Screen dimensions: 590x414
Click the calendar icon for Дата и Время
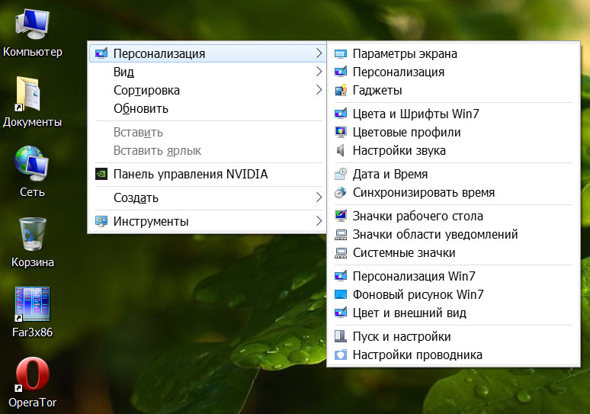tap(341, 174)
